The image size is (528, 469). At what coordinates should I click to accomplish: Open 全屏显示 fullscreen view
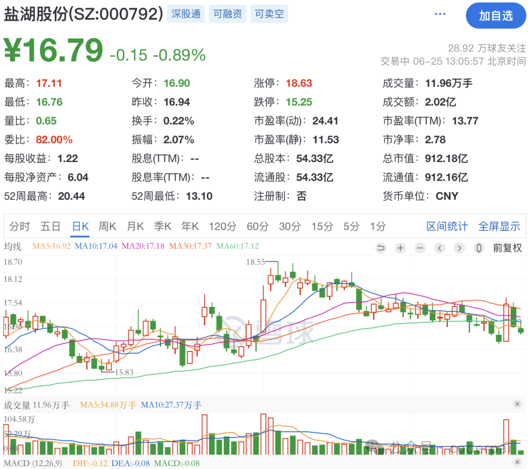tap(499, 226)
